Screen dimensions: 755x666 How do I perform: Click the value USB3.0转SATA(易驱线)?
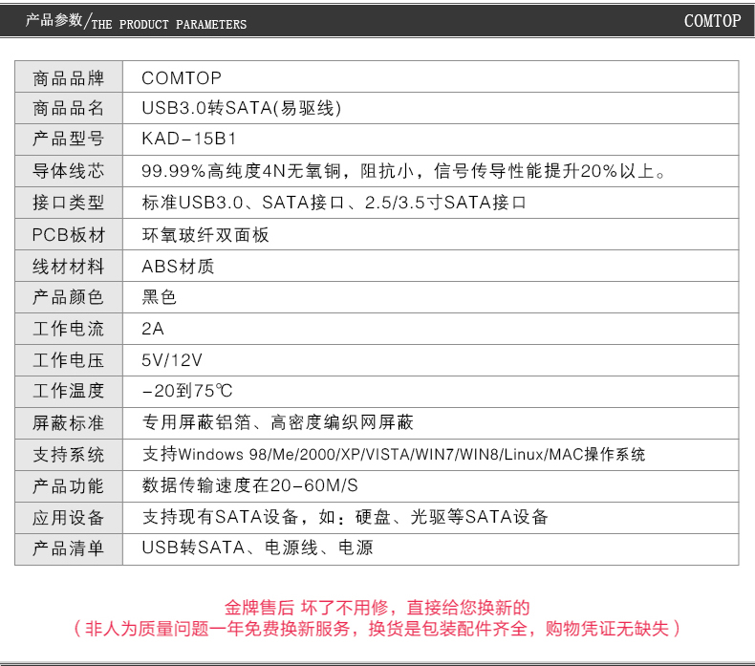tap(242, 108)
